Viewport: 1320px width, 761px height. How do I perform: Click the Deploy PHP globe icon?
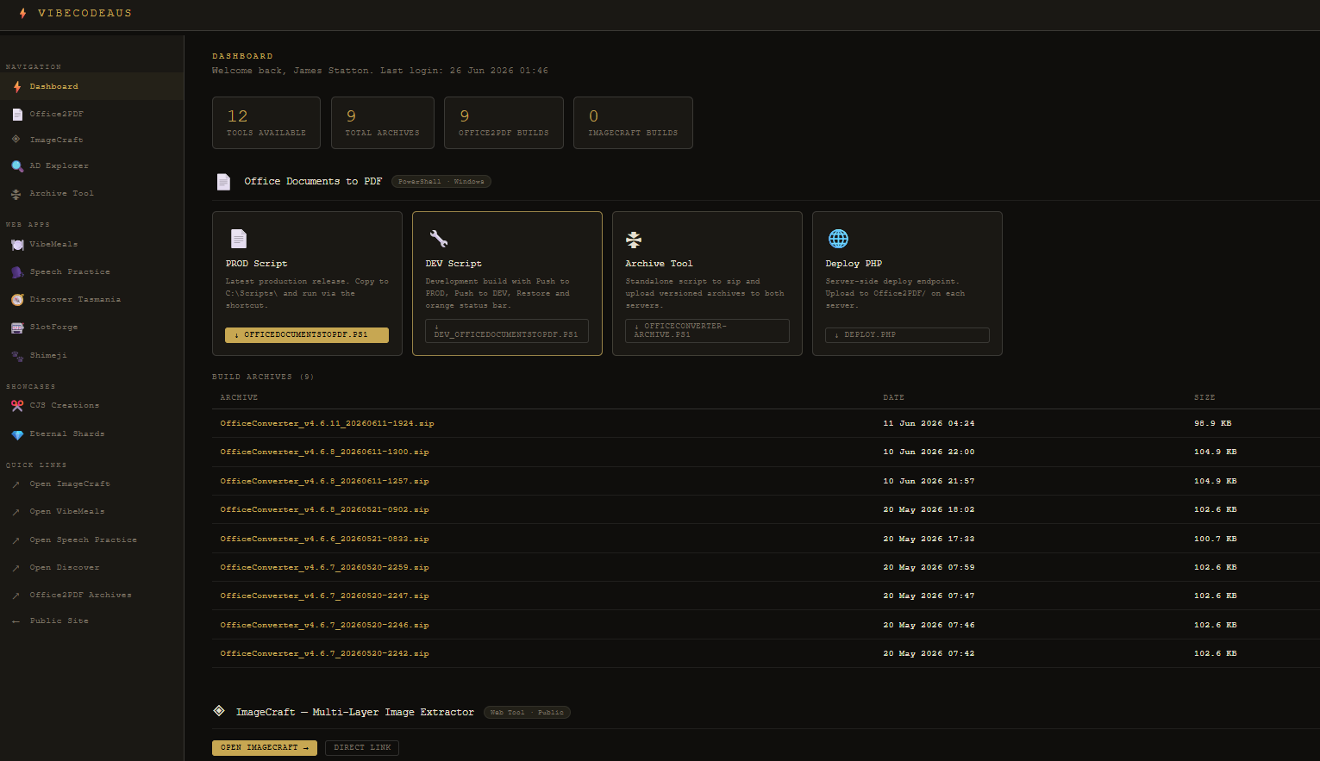(838, 239)
